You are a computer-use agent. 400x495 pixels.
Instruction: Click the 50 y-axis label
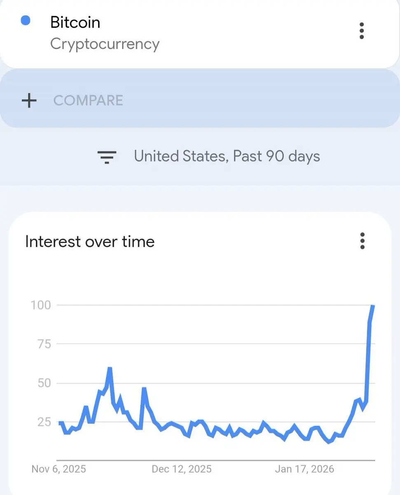coord(42,383)
